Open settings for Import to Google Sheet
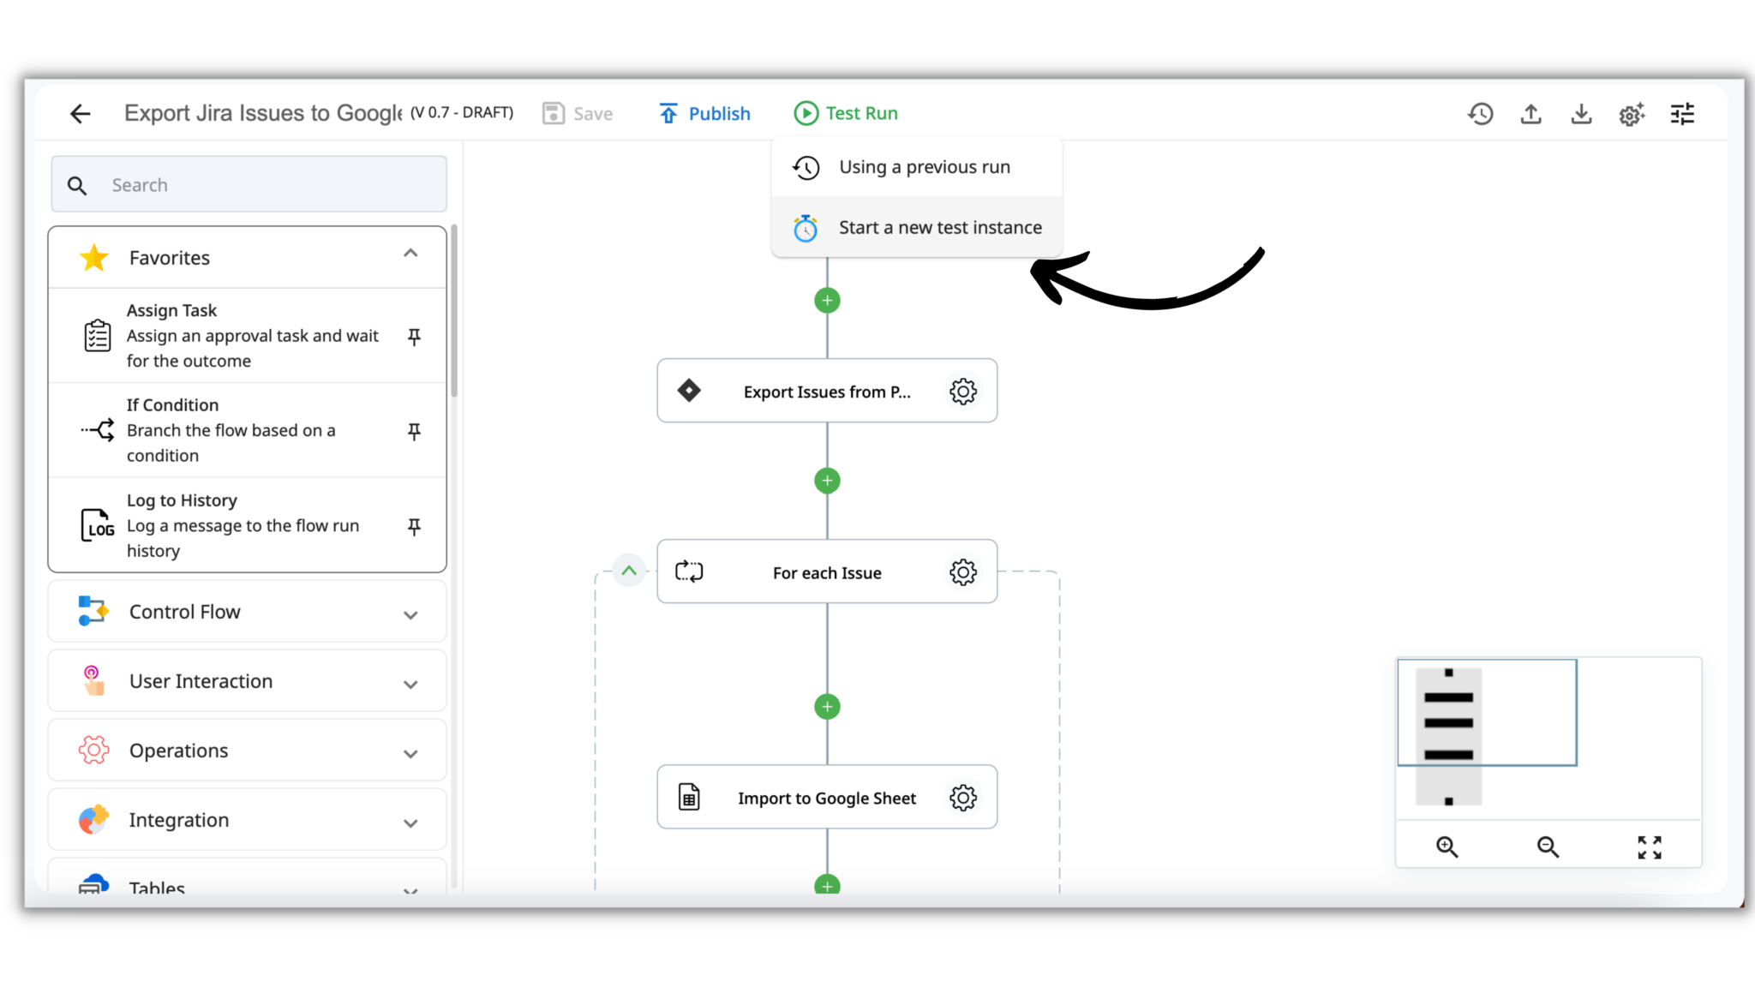This screenshot has height=987, width=1755. tap(962, 797)
